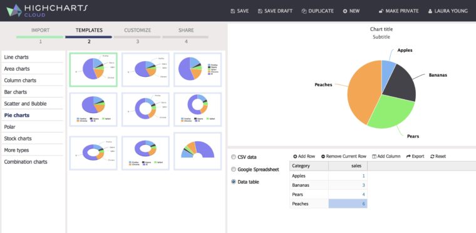
Task: Select the CSV data radio option
Action: 234,157
